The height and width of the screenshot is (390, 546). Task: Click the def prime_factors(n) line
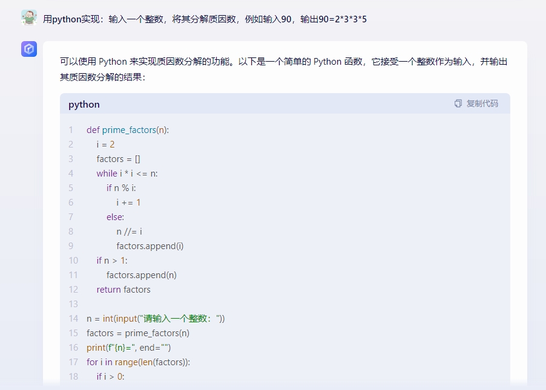[x=128, y=130]
